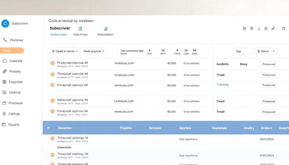
Task: Click the clock icon in top toolbar
Action: pos(251,29)
